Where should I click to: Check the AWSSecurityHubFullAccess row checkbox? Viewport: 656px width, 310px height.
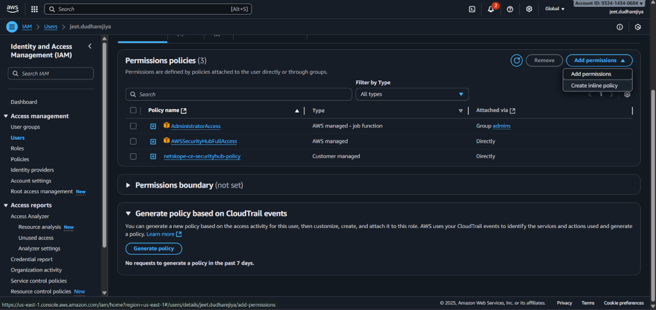pos(133,142)
